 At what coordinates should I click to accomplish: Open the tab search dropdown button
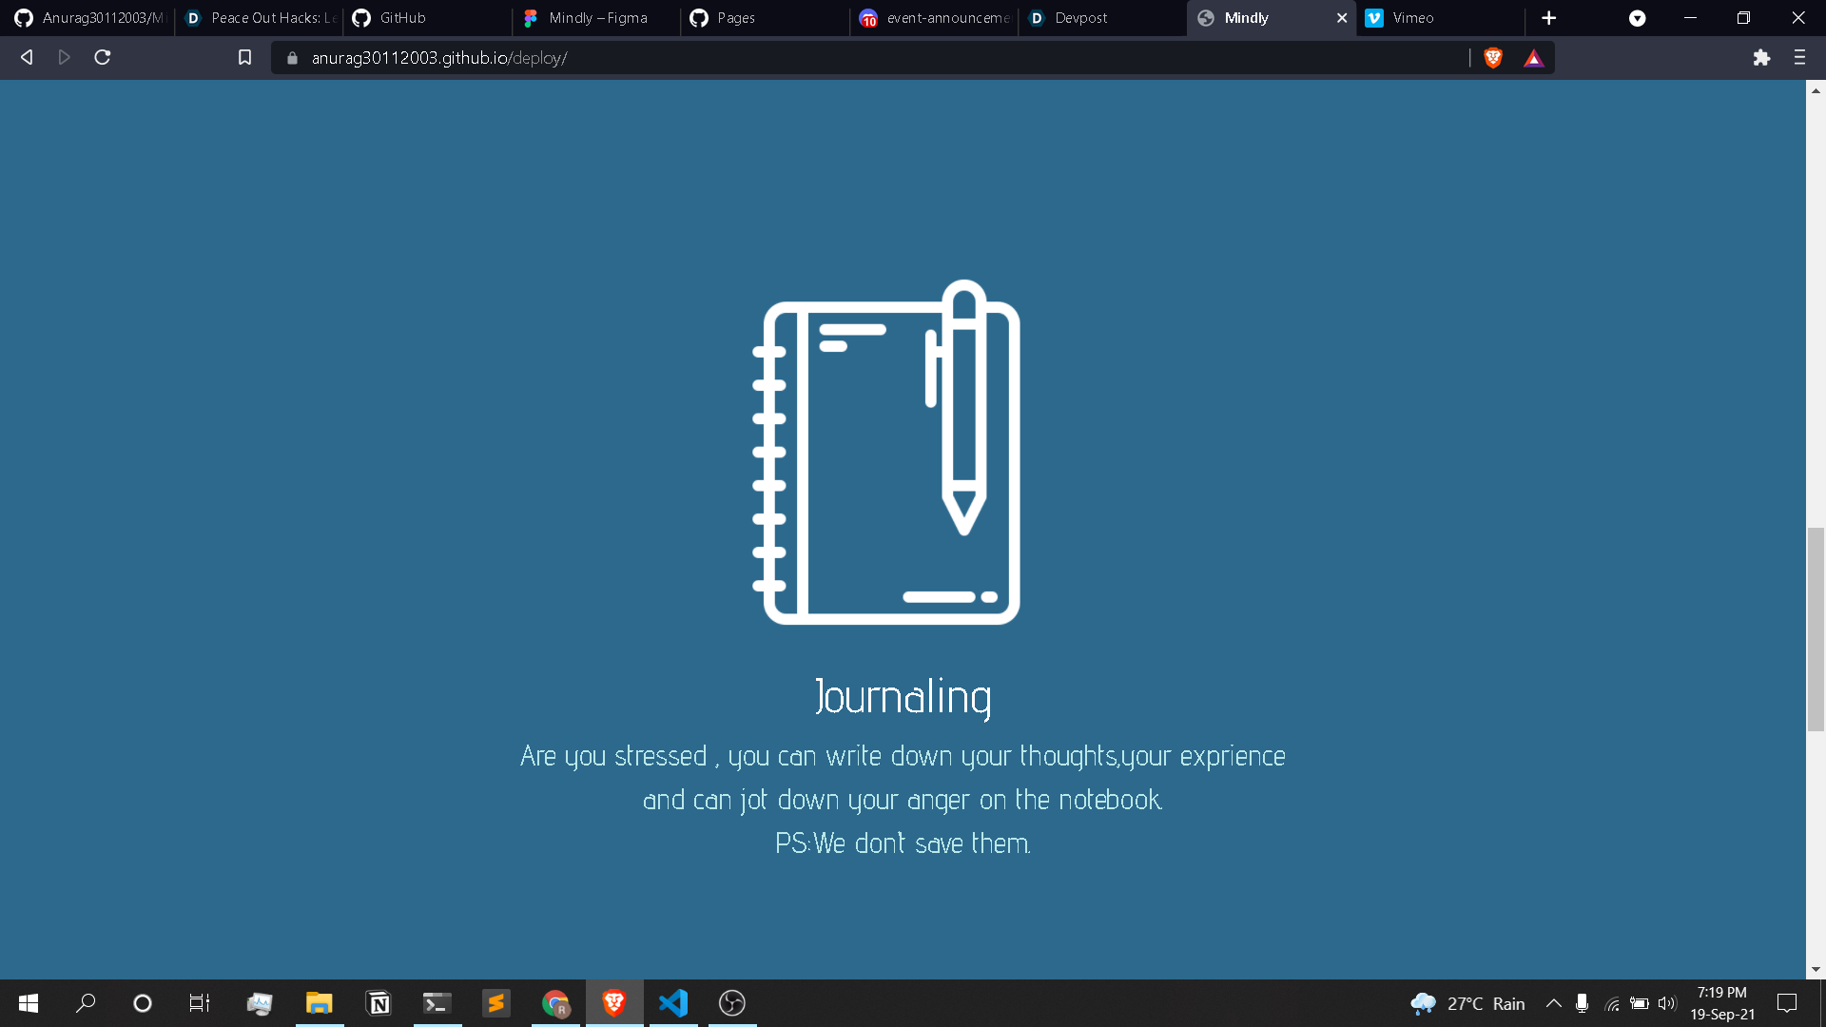coord(1637,18)
